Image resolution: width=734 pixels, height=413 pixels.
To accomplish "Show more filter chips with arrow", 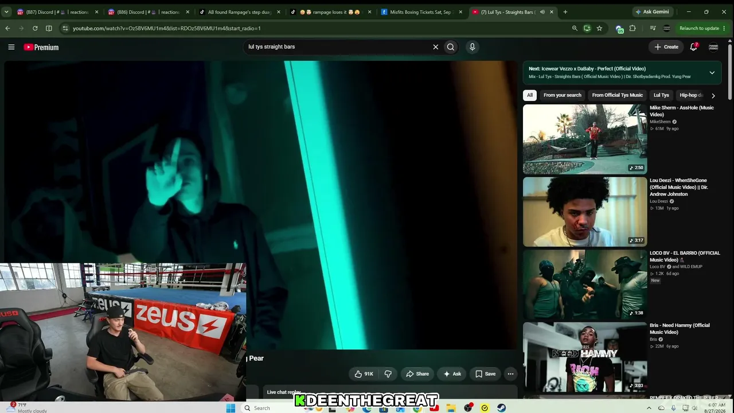I will tap(713, 96).
